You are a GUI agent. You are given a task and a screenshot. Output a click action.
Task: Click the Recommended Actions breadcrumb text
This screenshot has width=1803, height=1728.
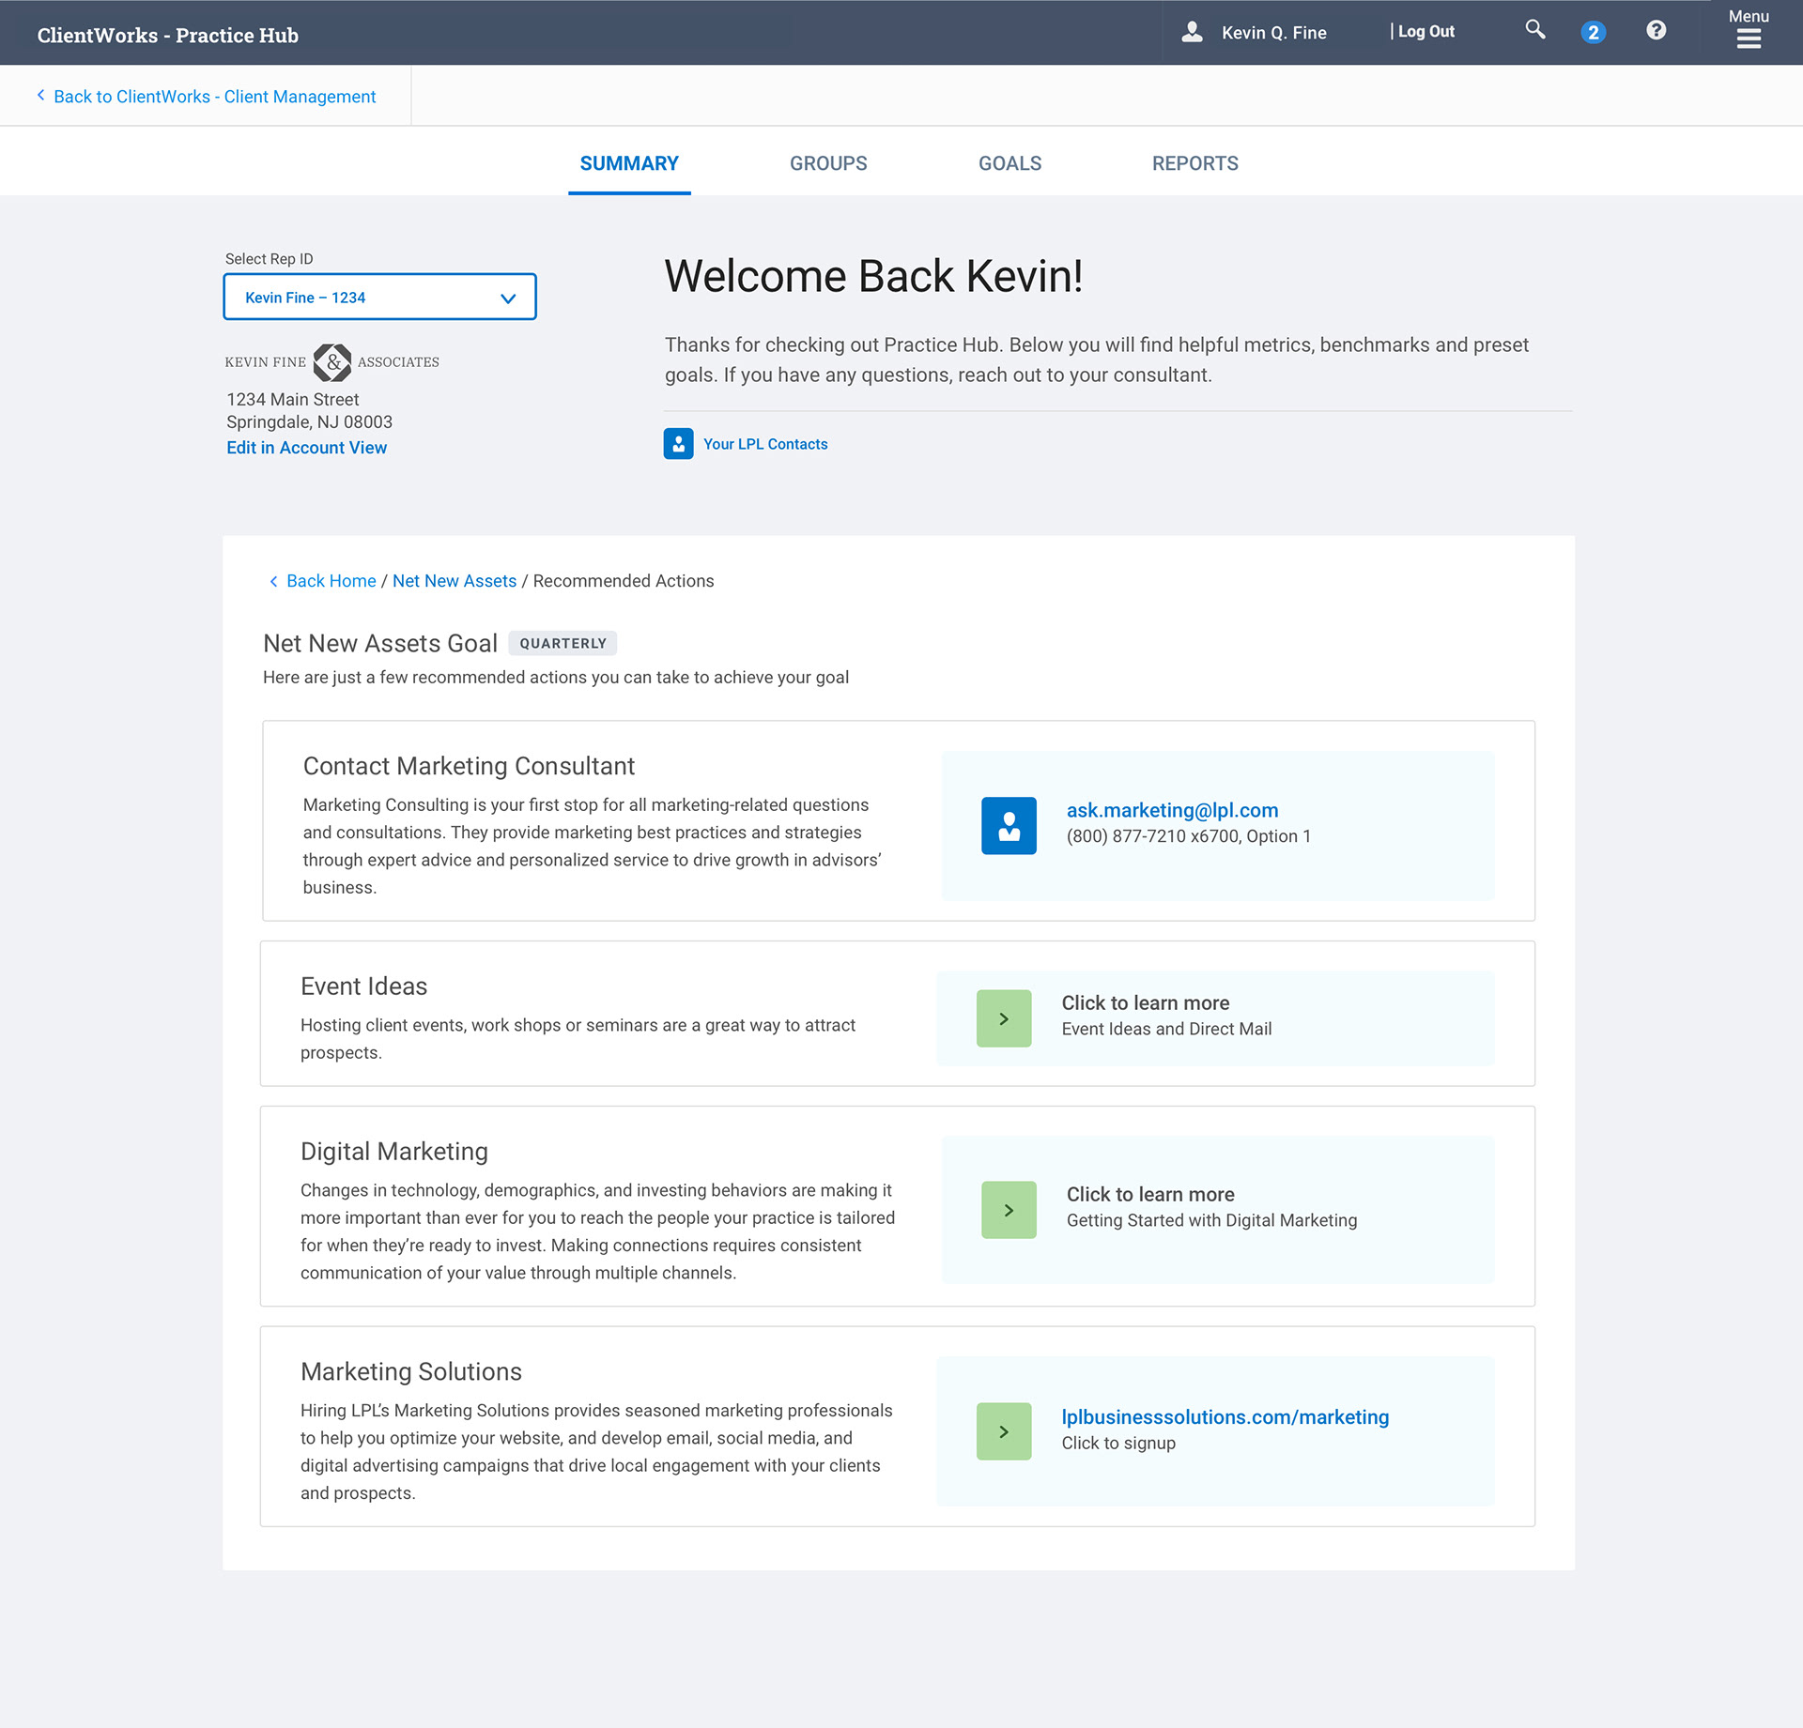click(x=624, y=581)
